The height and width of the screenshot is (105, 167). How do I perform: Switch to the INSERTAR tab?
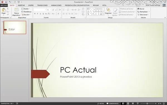(21, 5)
